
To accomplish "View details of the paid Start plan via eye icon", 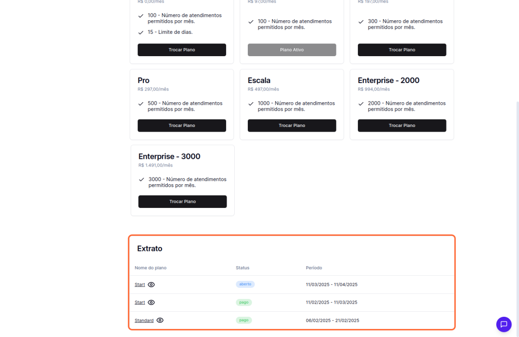I will coord(151,302).
